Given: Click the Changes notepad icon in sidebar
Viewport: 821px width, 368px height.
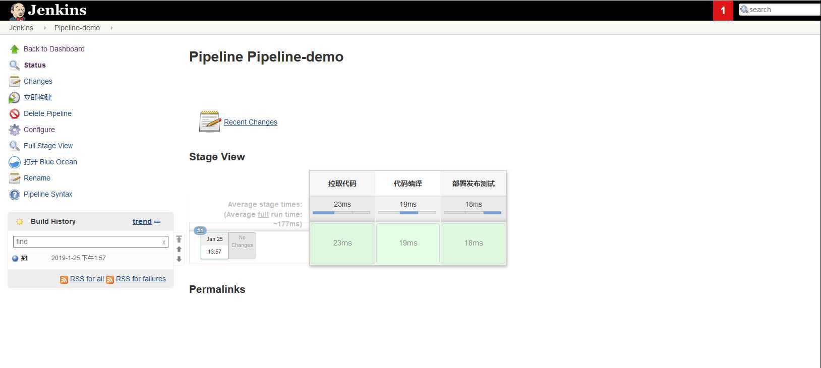Looking at the screenshot, I should [x=14, y=81].
